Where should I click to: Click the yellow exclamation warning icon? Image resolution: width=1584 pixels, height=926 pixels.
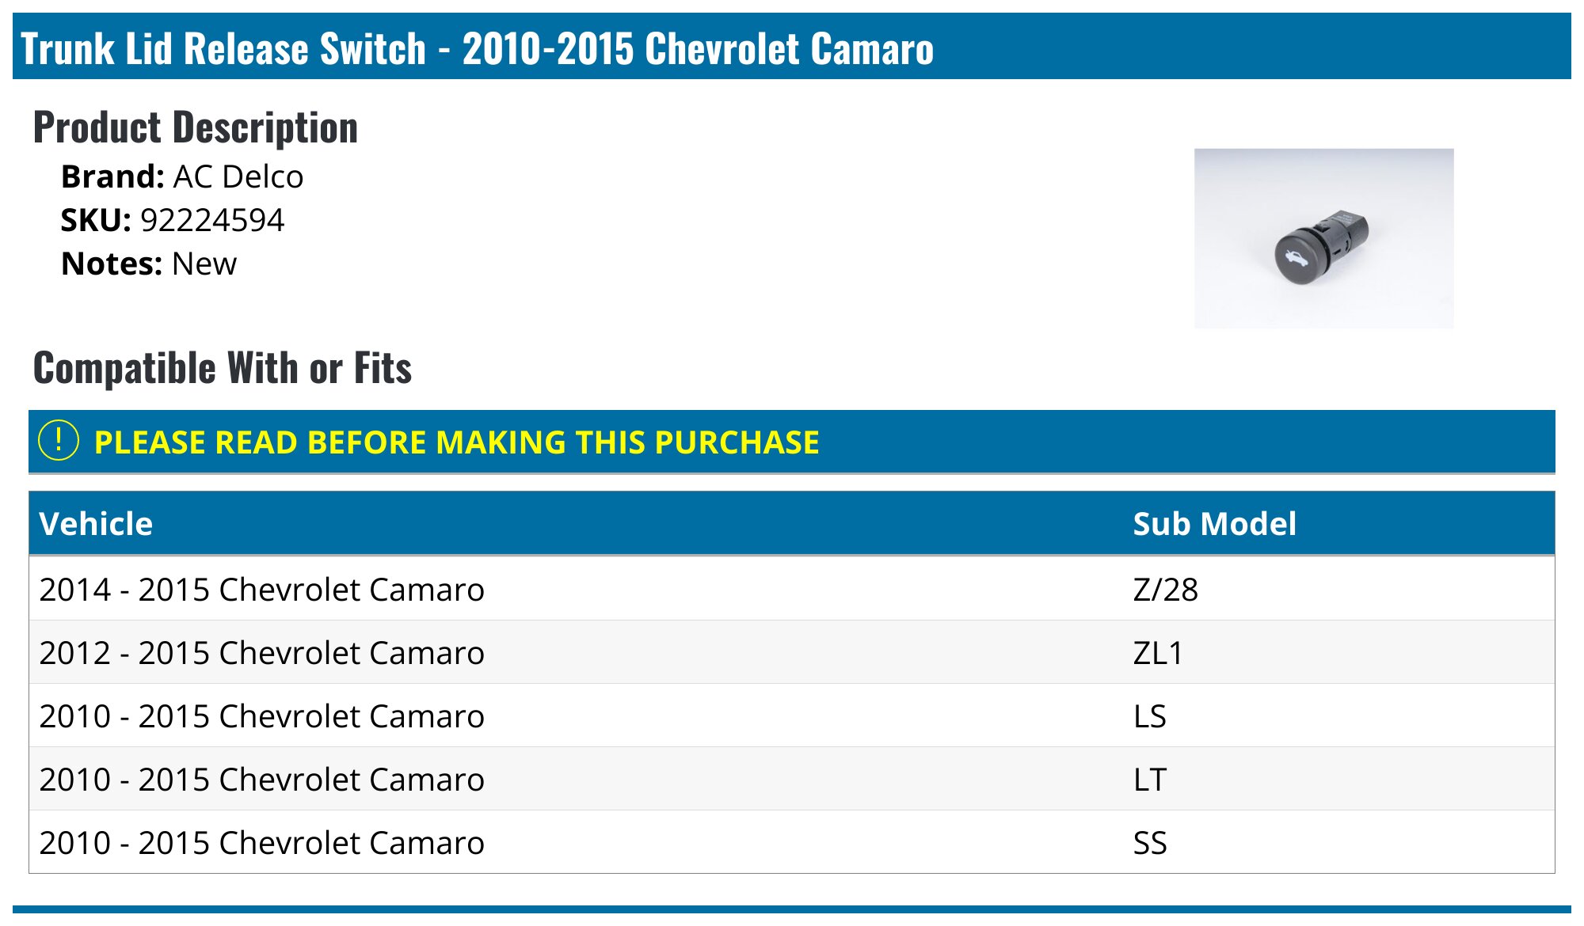[59, 441]
